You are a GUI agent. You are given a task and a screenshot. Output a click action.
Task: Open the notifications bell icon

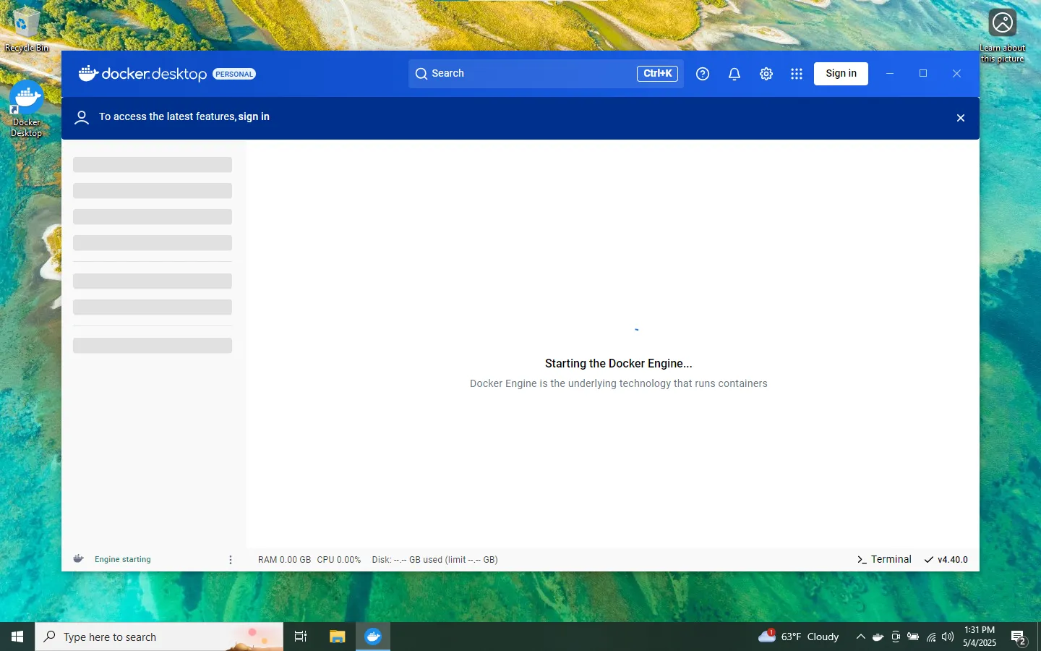pyautogui.click(x=734, y=73)
